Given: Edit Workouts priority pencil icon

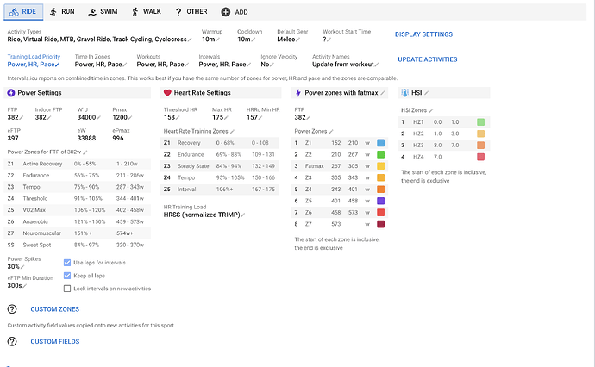Looking at the screenshot, I should click(x=187, y=65).
